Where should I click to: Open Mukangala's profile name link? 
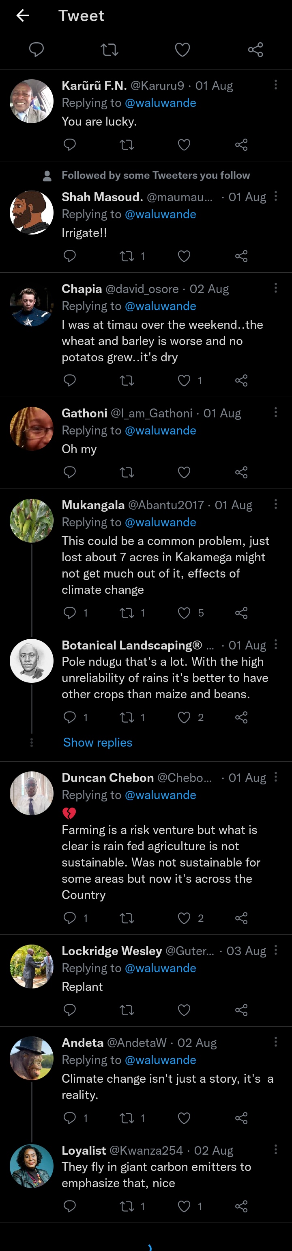click(93, 505)
